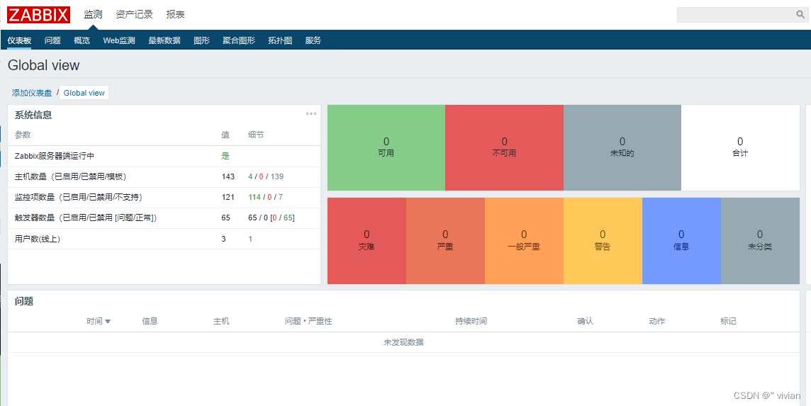This screenshot has width=811, height=406.
Task: Open the system info widget three-dots menu
Action: pyautogui.click(x=311, y=114)
